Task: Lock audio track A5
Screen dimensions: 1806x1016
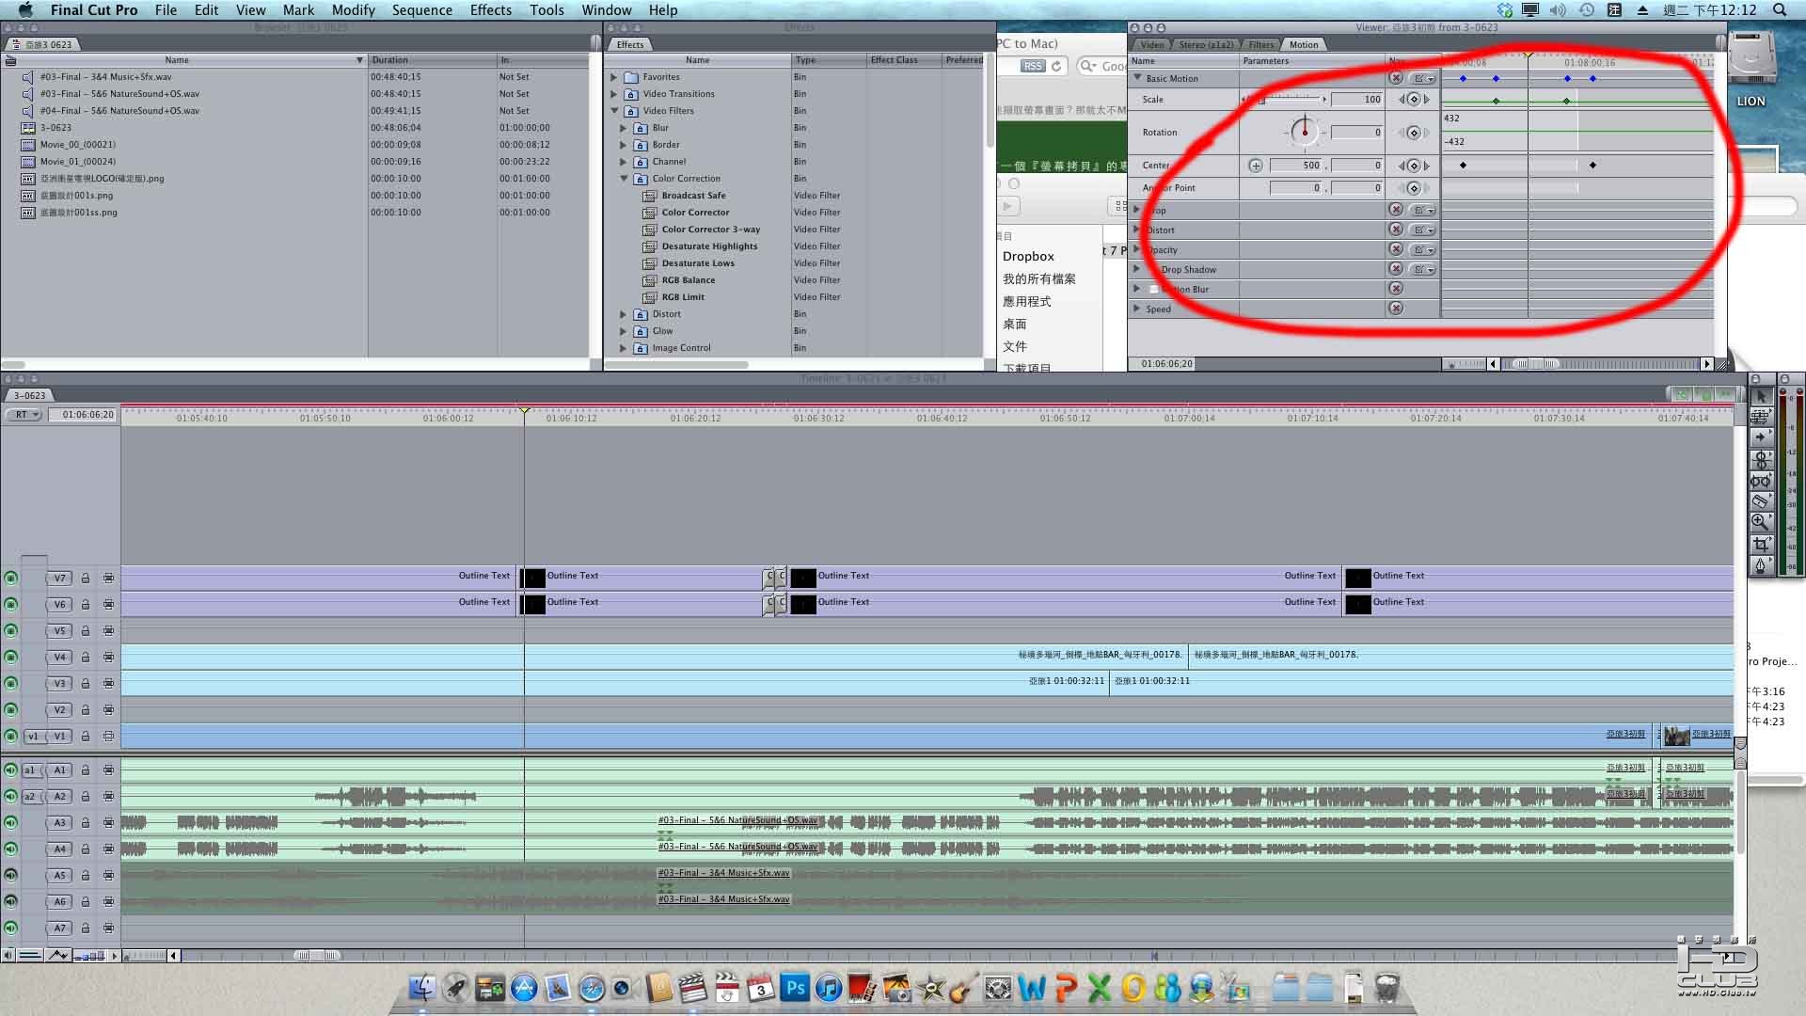Action: click(85, 875)
